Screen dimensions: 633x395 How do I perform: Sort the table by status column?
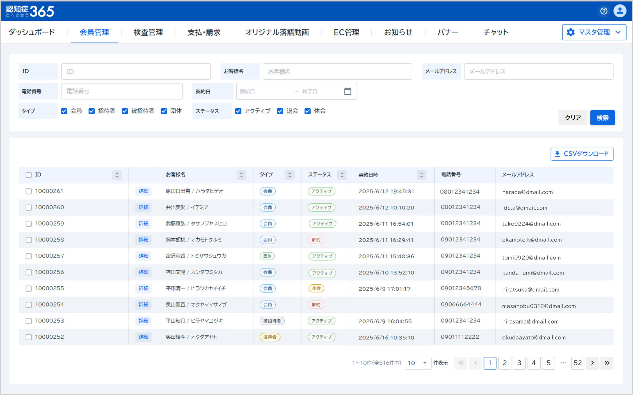click(x=342, y=175)
